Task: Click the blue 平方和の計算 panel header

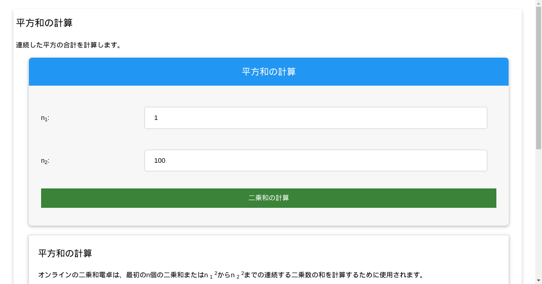Action: coord(269,72)
